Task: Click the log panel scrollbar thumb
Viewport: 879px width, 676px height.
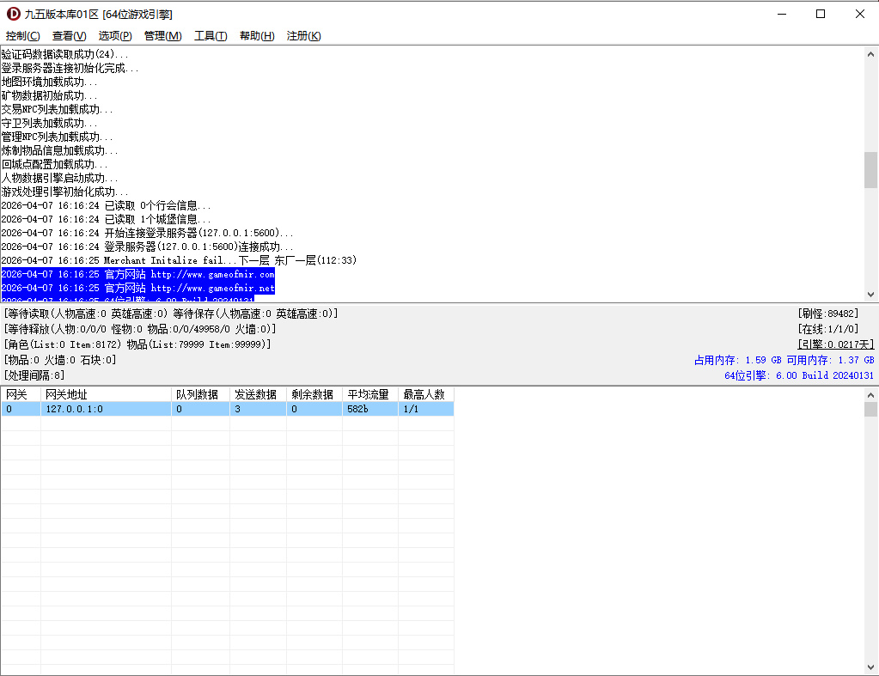Action: 870,170
